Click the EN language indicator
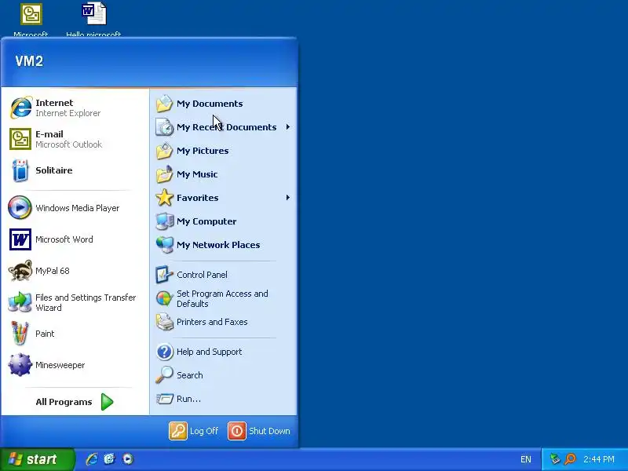The image size is (628, 471). click(526, 459)
